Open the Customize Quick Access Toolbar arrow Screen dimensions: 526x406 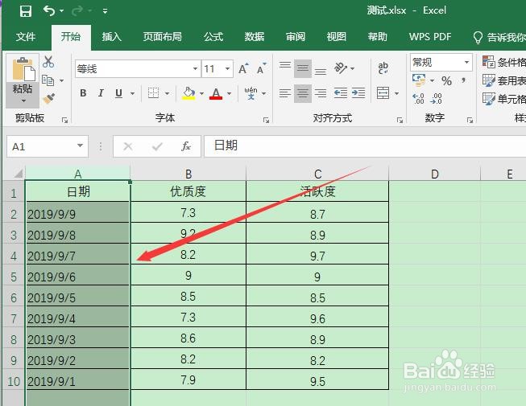click(105, 11)
